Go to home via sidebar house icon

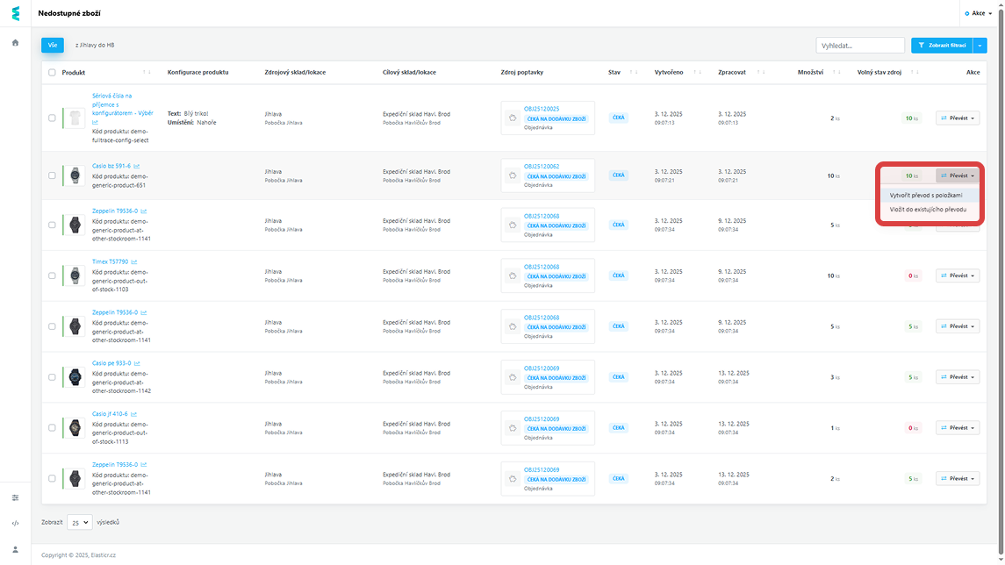tap(15, 42)
